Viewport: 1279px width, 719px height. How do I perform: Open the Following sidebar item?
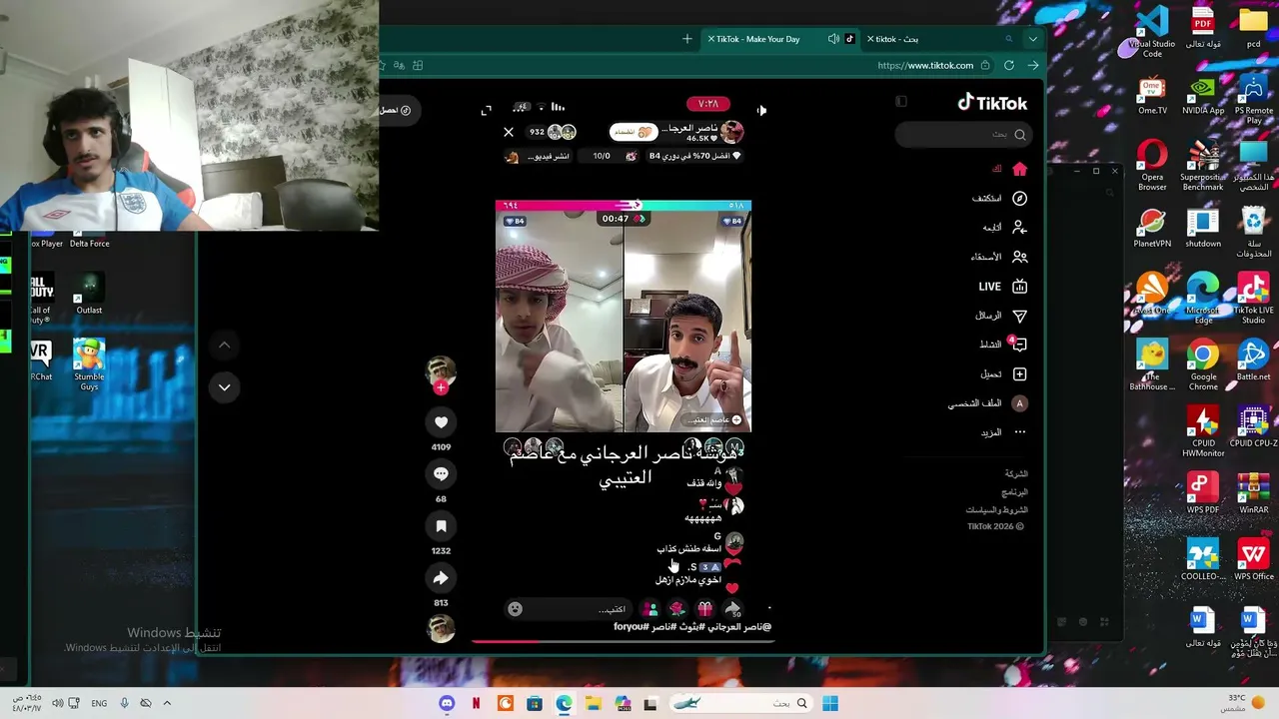tap(1004, 228)
